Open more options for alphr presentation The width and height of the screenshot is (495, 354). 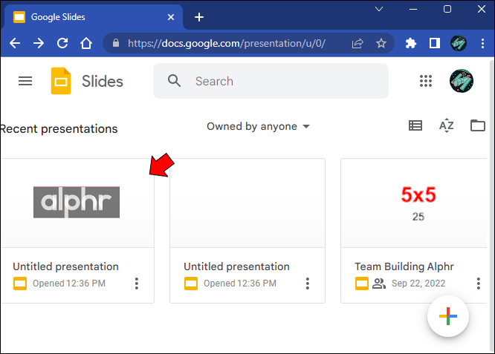click(x=137, y=283)
